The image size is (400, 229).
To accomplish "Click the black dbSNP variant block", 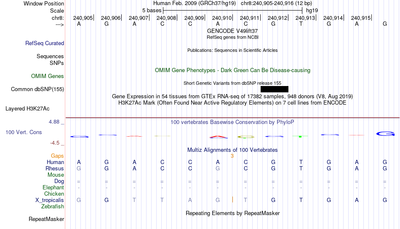I will (x=275, y=89).
